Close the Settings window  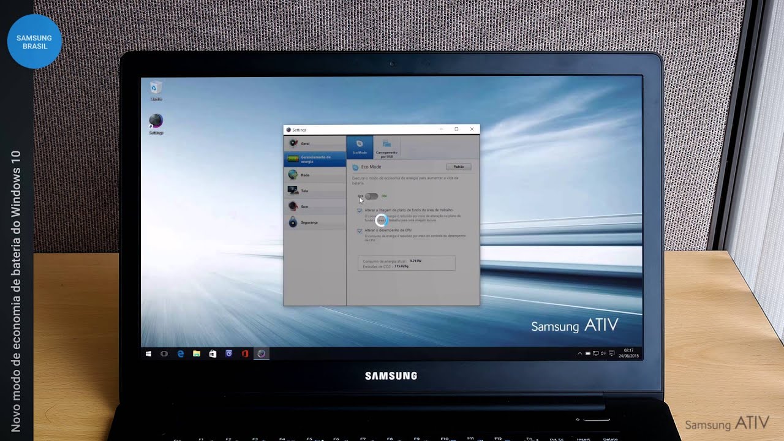tap(472, 129)
